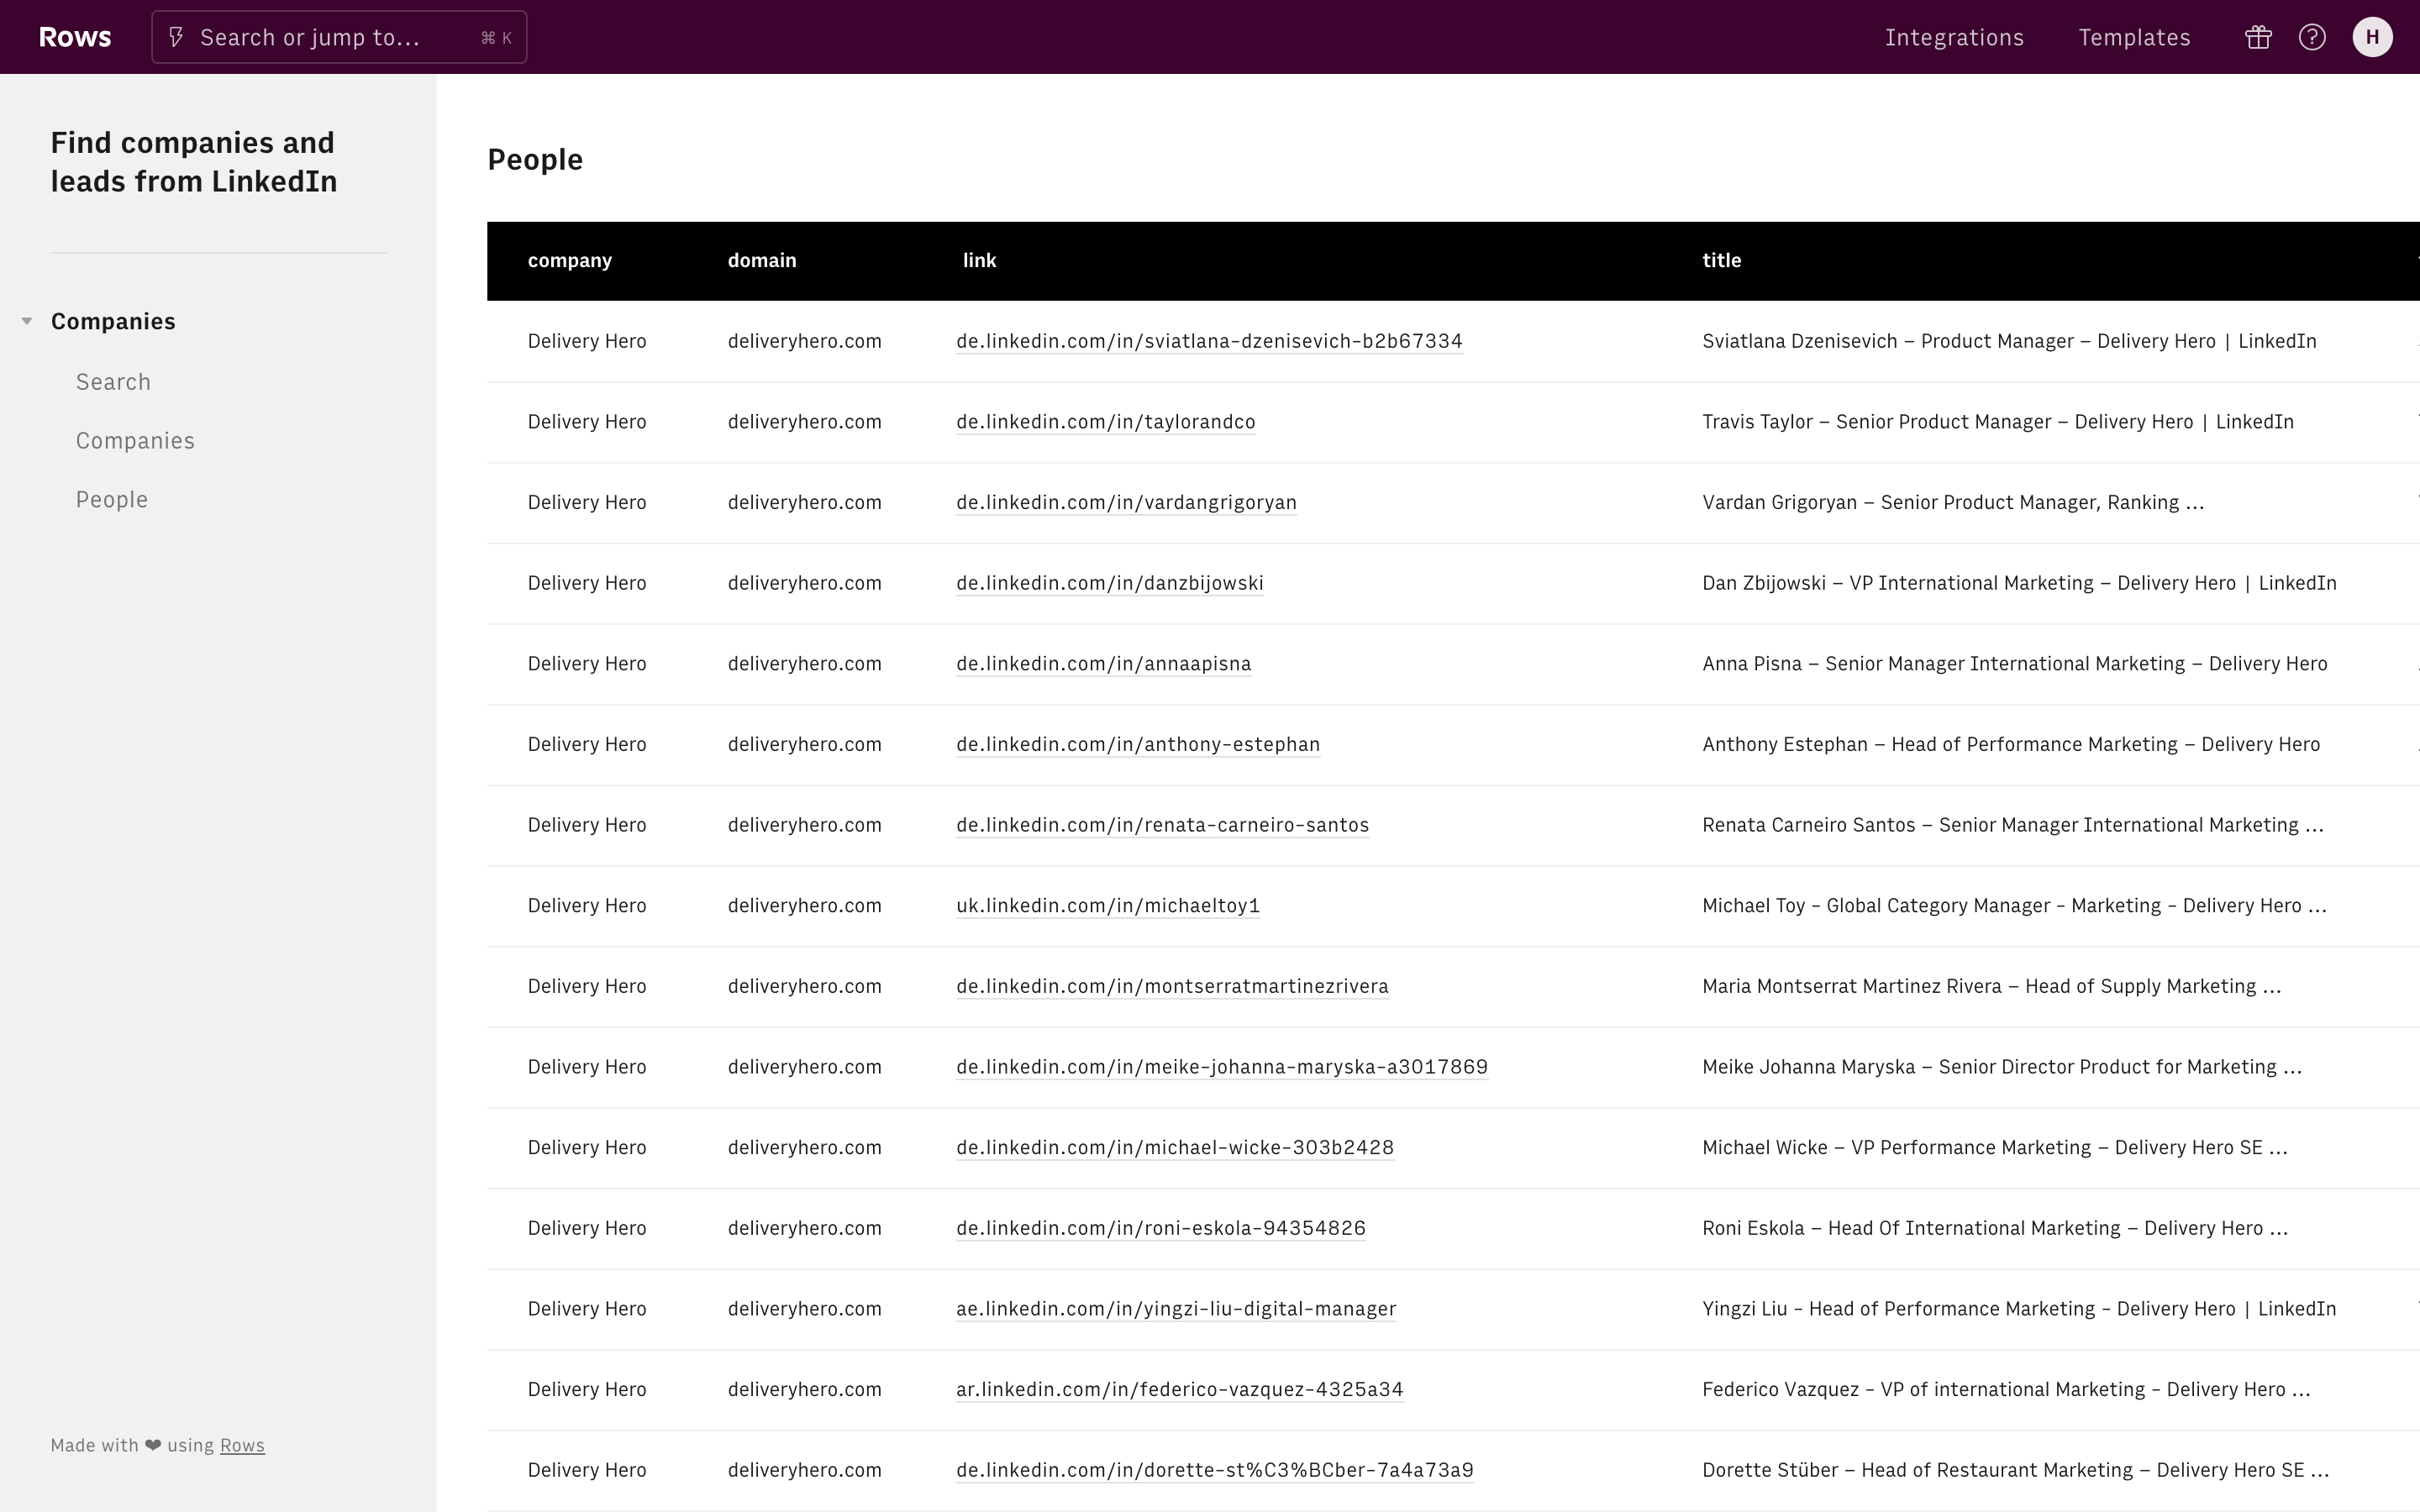
Task: Follow the Rows link in footer
Action: pyautogui.click(x=242, y=1445)
